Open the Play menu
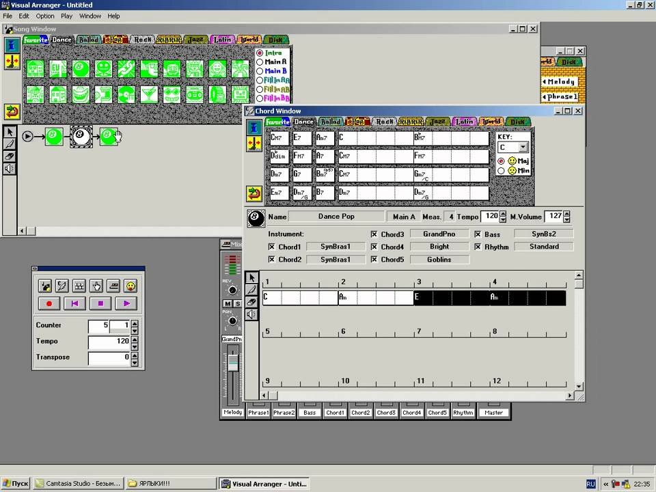 coord(66,16)
